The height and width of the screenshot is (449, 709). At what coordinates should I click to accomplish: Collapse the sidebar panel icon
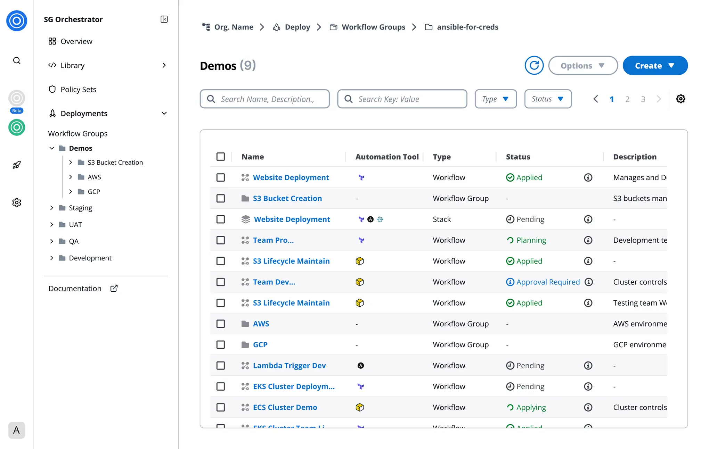(x=164, y=19)
